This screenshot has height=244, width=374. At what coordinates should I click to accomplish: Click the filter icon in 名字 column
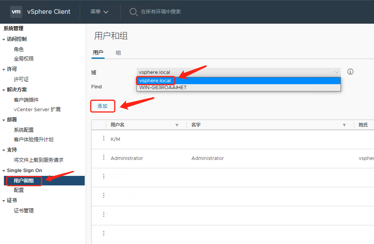click(x=344, y=125)
